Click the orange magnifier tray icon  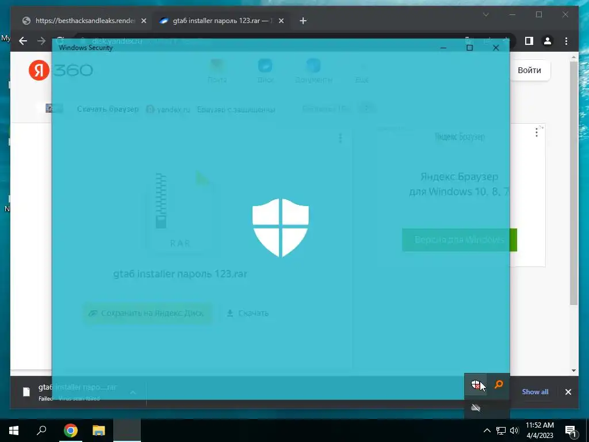click(499, 384)
